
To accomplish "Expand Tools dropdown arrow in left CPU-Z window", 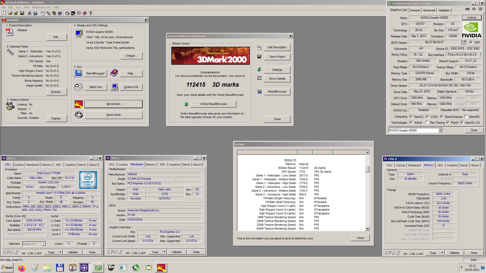I will point(60,252).
